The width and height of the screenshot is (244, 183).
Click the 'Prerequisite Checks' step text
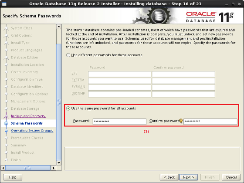tap(27, 138)
